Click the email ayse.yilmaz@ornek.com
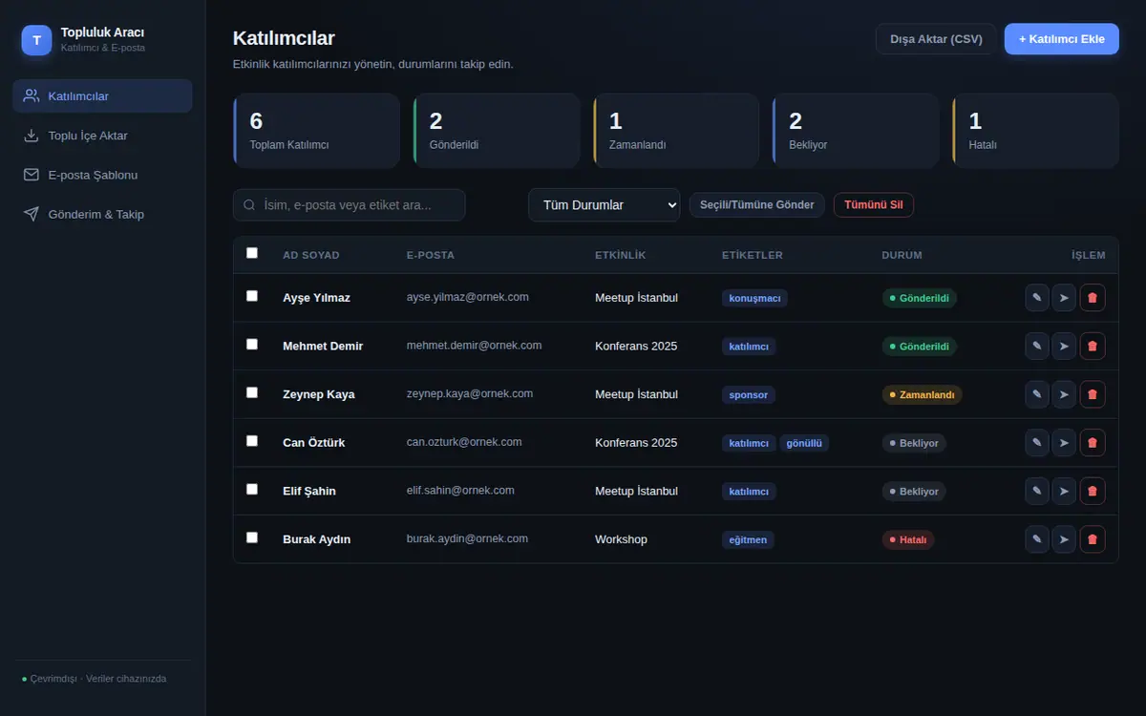 pos(468,297)
